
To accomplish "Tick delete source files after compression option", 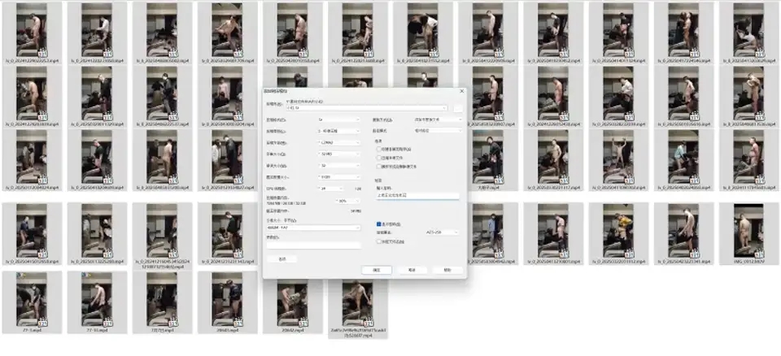I will pyautogui.click(x=378, y=166).
